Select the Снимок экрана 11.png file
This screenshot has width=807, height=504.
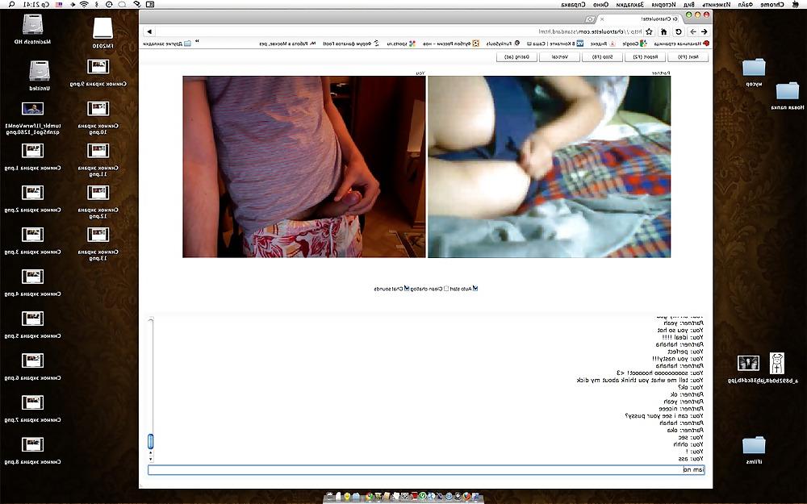(98, 151)
